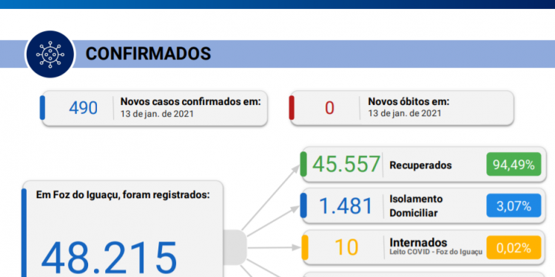Select the Isolamento Domiciliar label
This screenshot has height=277, width=555.
(x=416, y=206)
